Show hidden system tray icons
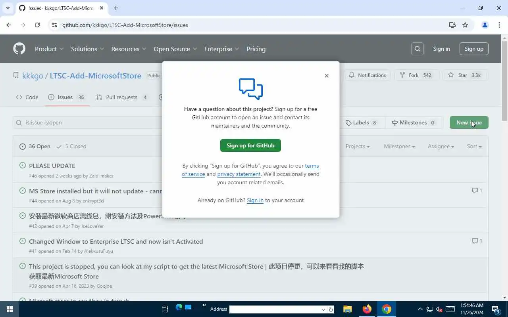 (420, 309)
